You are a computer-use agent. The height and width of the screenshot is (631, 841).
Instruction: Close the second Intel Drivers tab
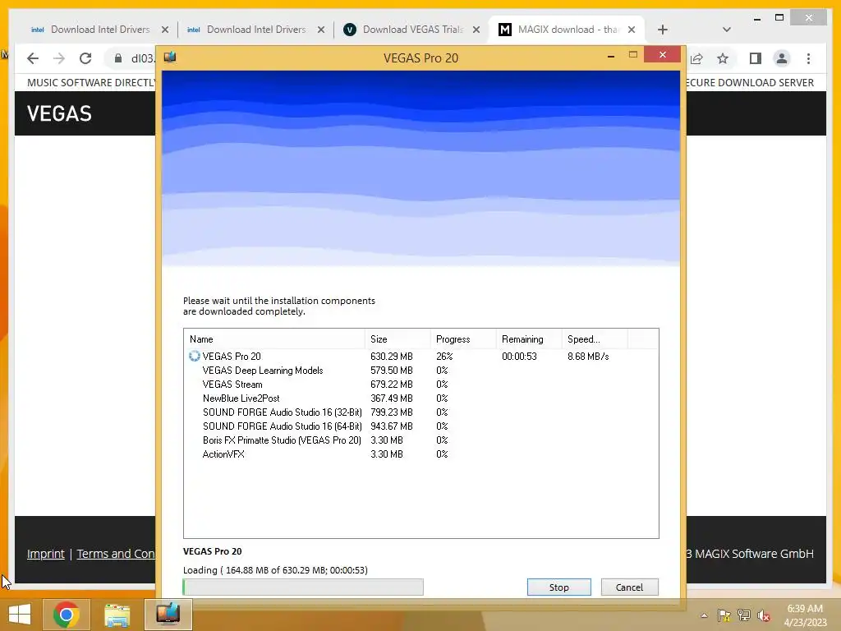point(321,30)
